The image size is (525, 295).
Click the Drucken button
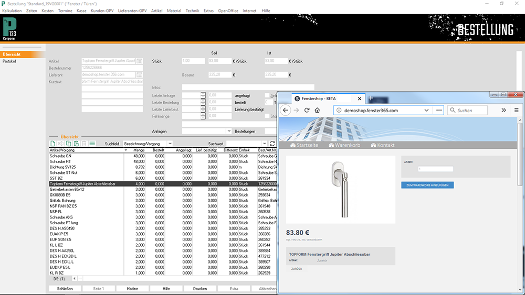[x=199, y=289]
